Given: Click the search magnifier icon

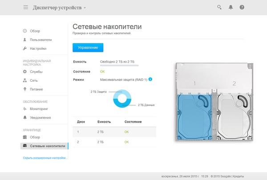Looking at the screenshot, I should [219, 7].
